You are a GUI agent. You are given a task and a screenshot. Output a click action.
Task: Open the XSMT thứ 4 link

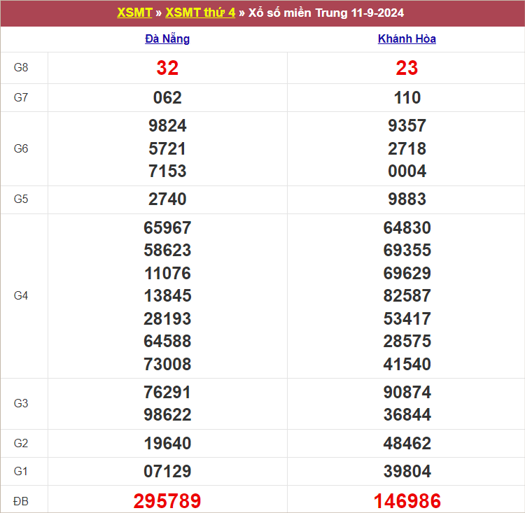[x=200, y=13]
